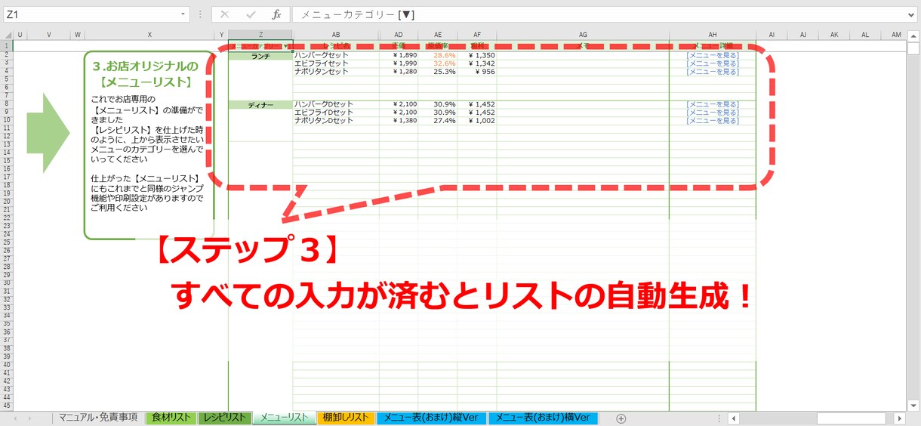Select the 25.3% cost rate cell
The image size is (921, 426).
[x=438, y=72]
